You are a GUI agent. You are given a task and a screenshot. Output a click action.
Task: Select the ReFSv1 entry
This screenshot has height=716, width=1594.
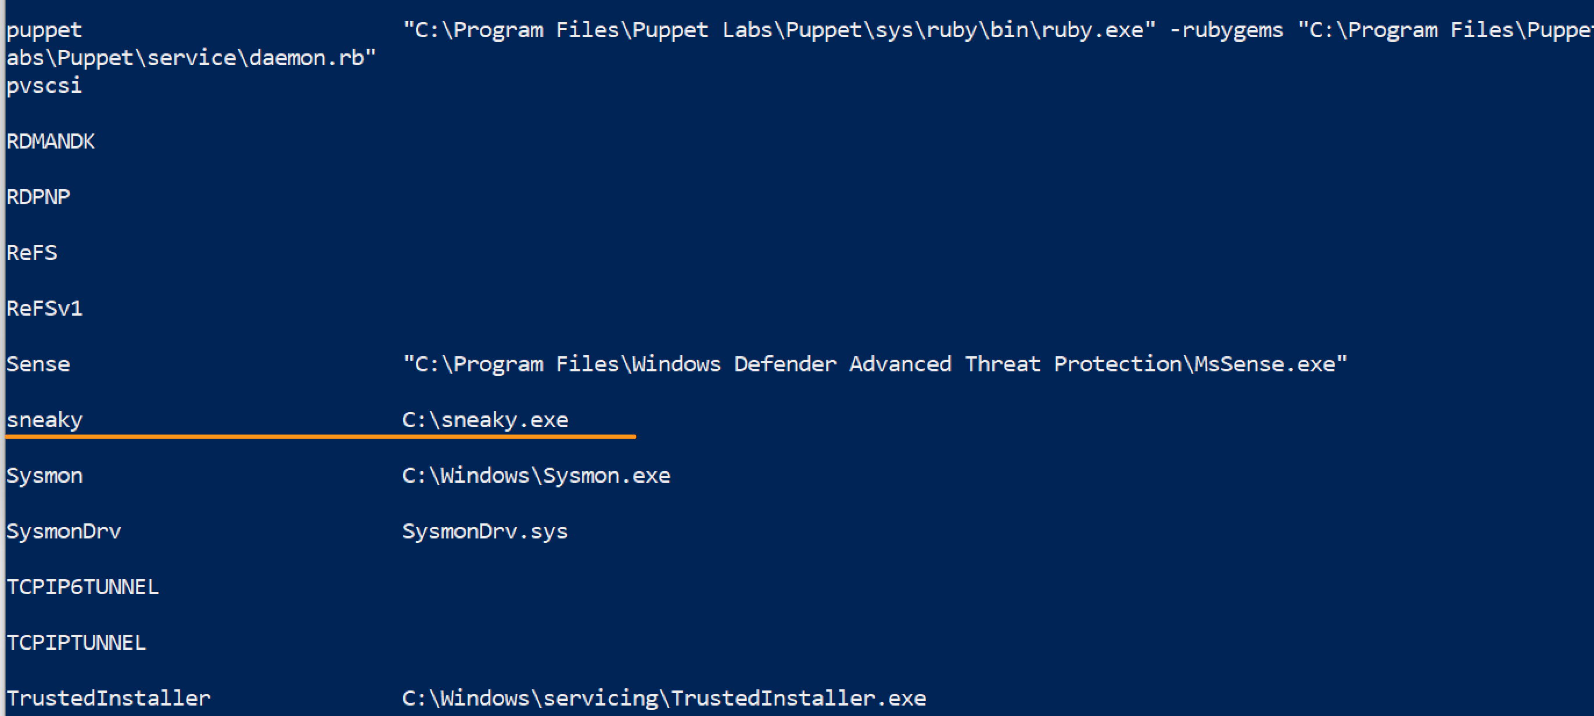tap(45, 309)
